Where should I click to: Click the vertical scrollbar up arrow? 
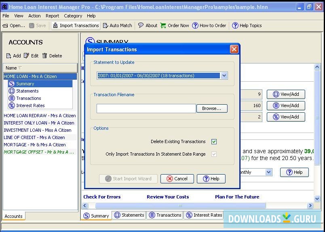317,67
